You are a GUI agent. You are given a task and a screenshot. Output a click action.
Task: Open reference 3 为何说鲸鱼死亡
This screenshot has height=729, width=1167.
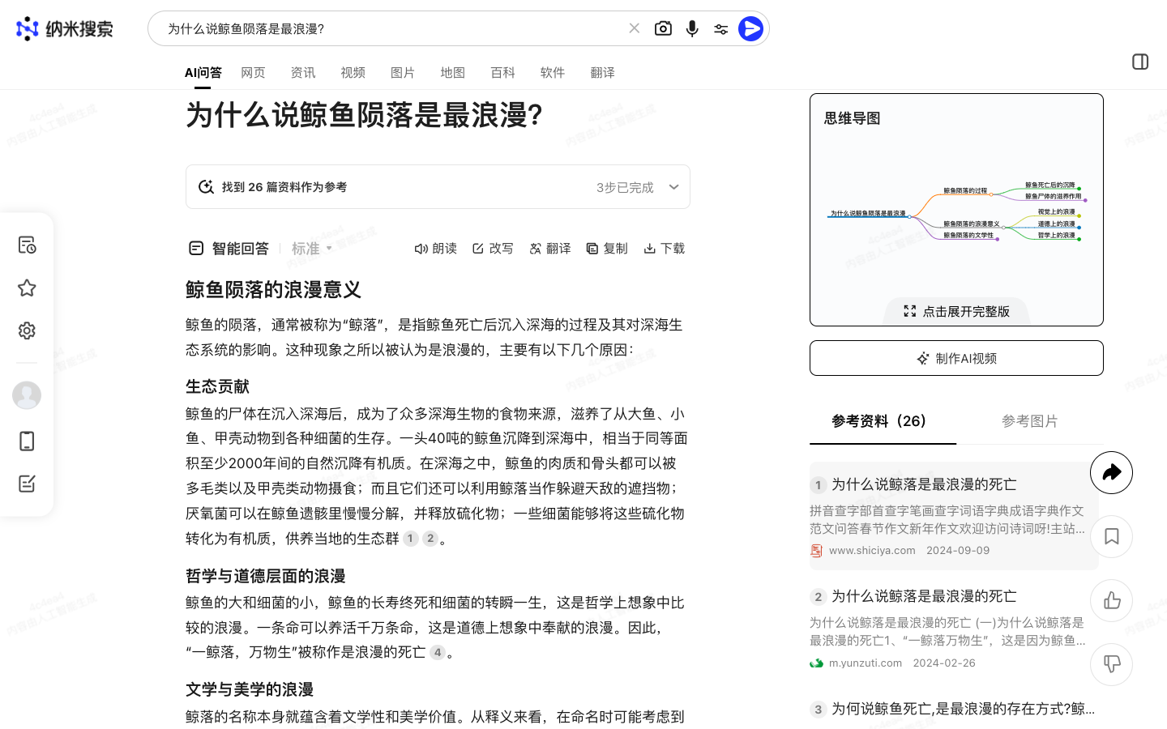coord(963,709)
